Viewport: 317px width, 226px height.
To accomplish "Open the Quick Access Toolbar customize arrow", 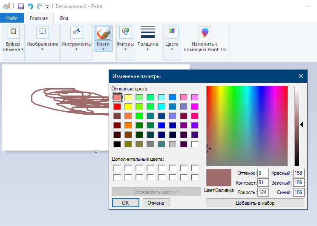I will [x=48, y=7].
